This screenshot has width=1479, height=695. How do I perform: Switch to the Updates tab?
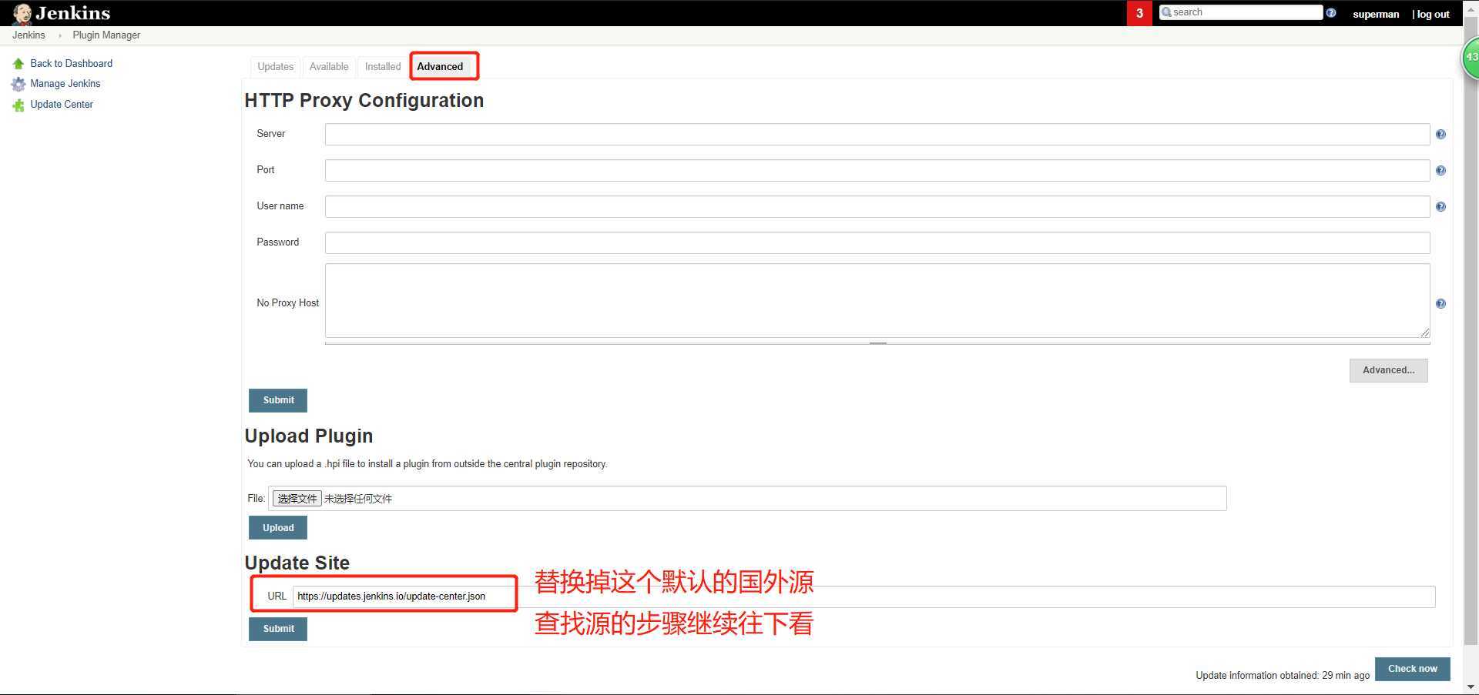point(276,67)
